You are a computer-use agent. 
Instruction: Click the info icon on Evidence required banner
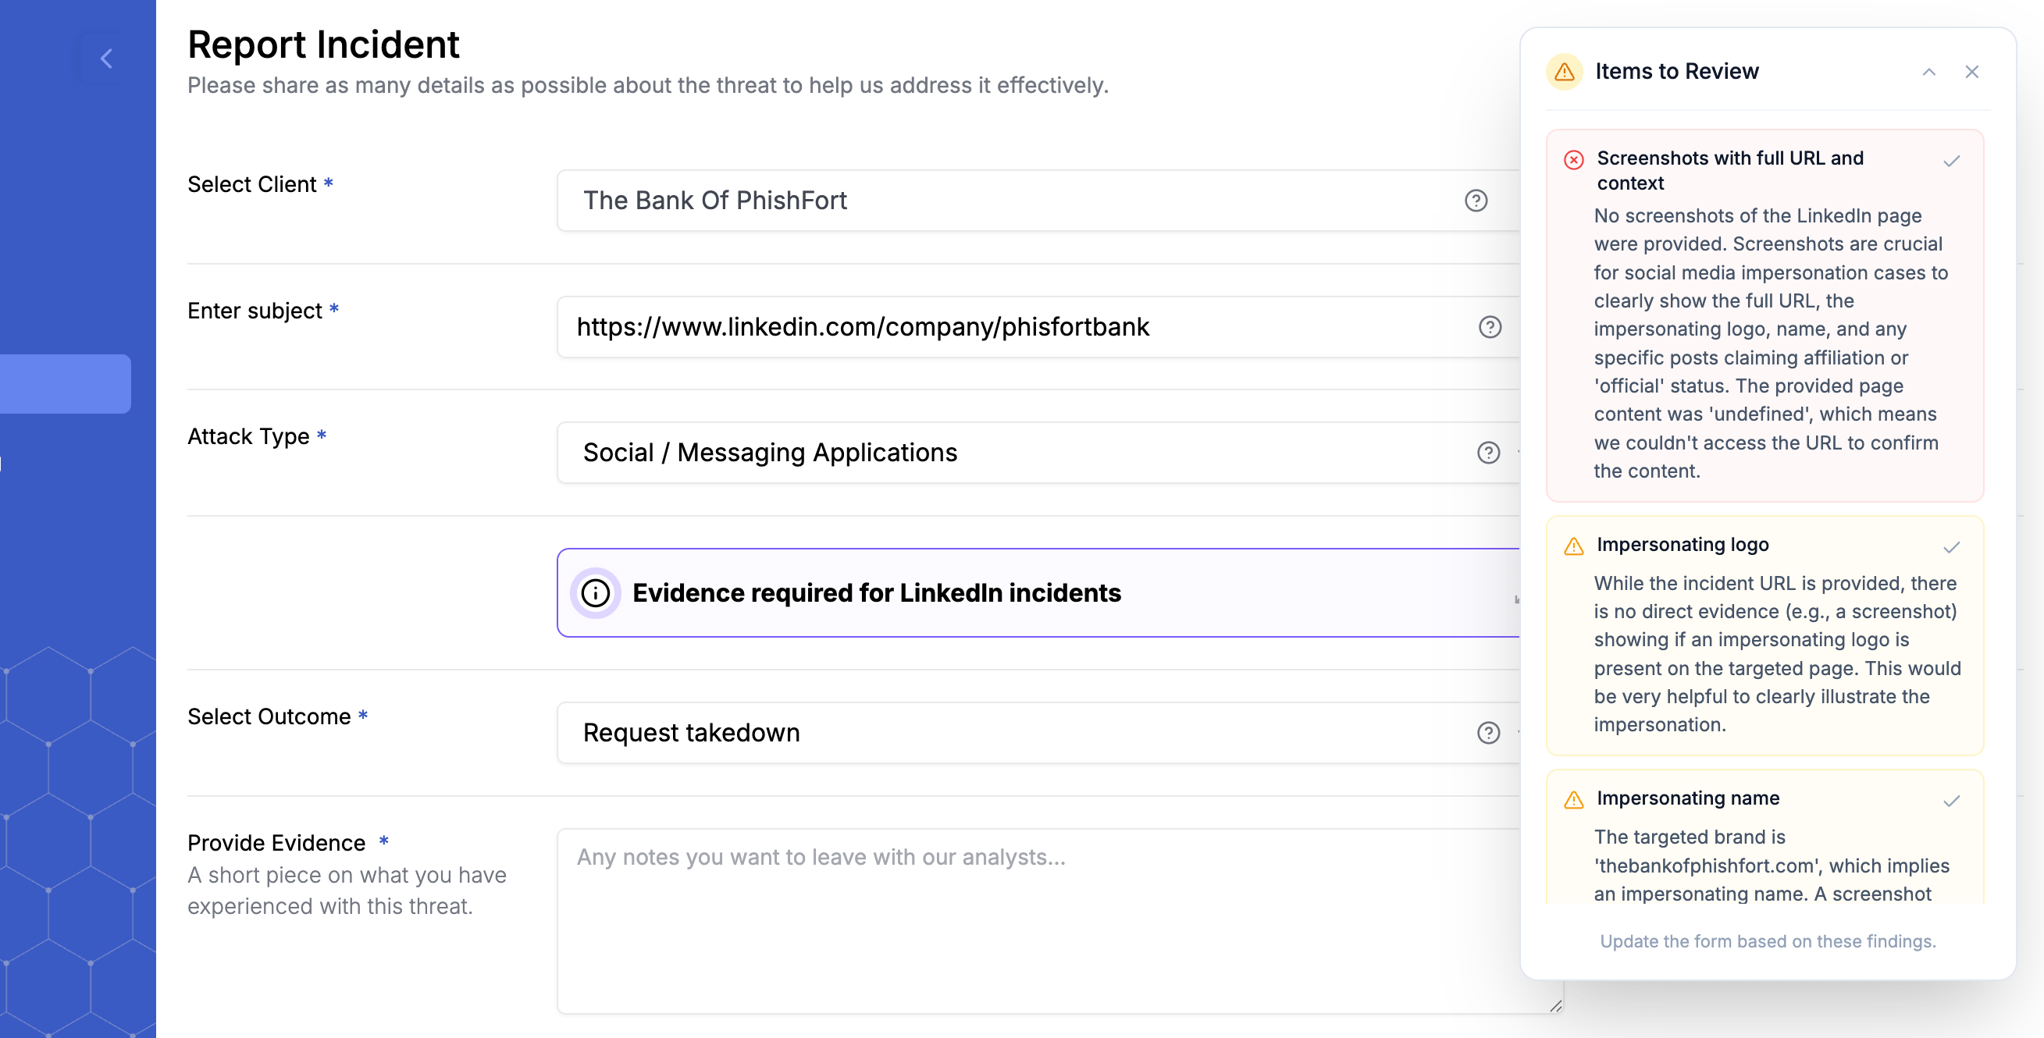(595, 592)
